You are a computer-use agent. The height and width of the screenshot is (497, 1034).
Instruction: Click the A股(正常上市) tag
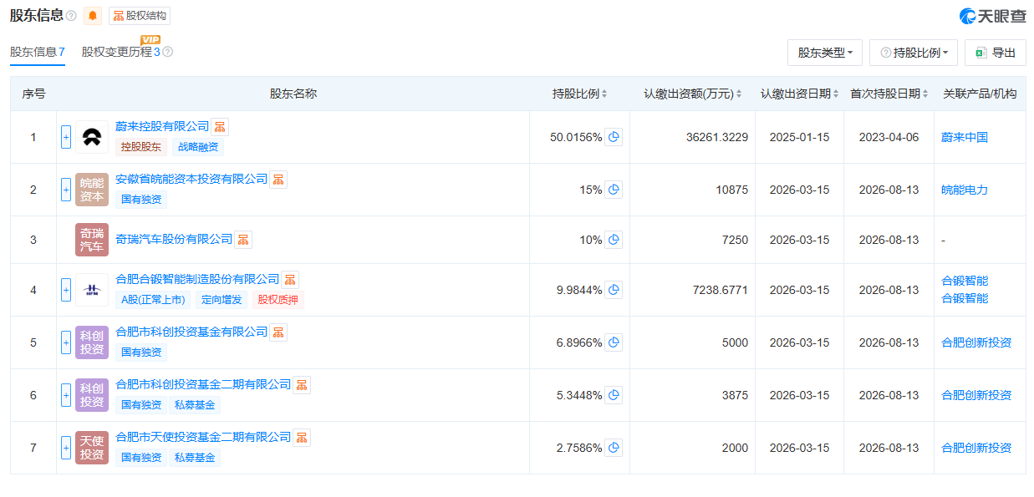click(153, 300)
